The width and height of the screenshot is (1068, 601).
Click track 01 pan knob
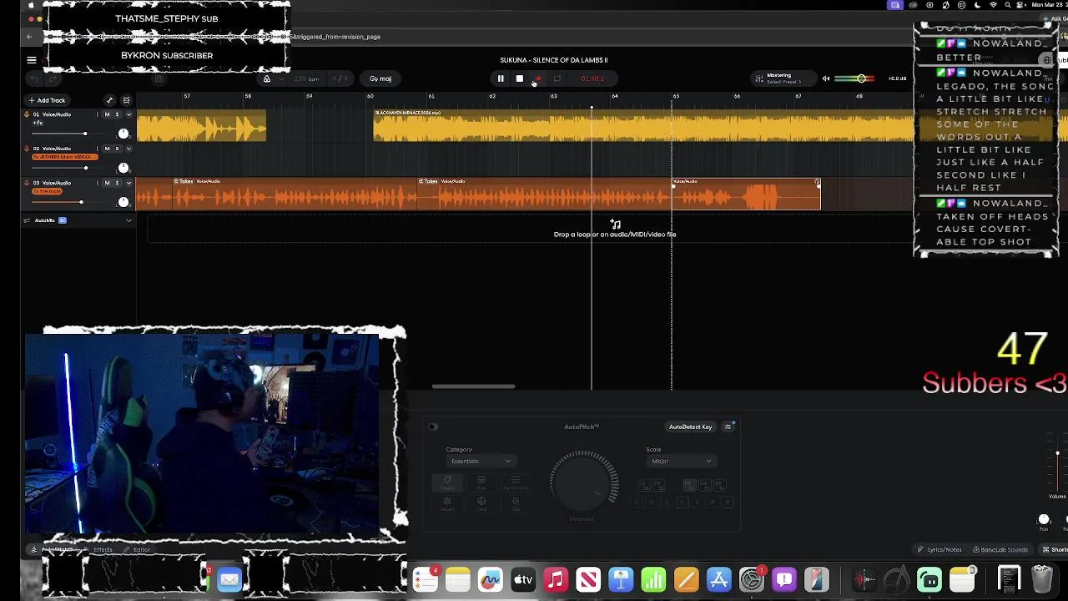123,134
